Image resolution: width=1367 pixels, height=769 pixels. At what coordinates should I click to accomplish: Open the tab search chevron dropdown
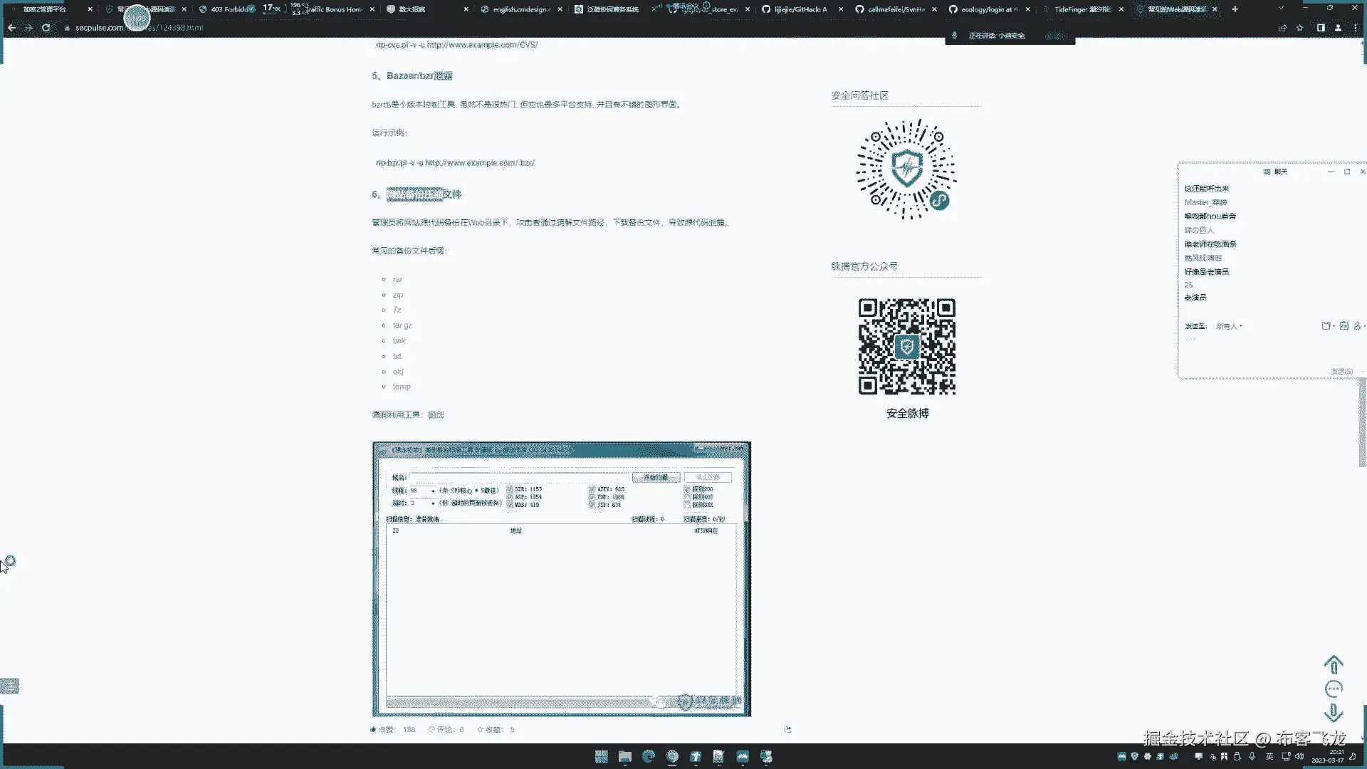1281,8
